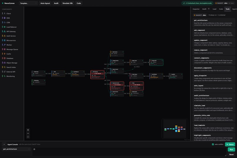Collapse the Agent Console panel
The image size is (237, 158).
tap(4, 144)
